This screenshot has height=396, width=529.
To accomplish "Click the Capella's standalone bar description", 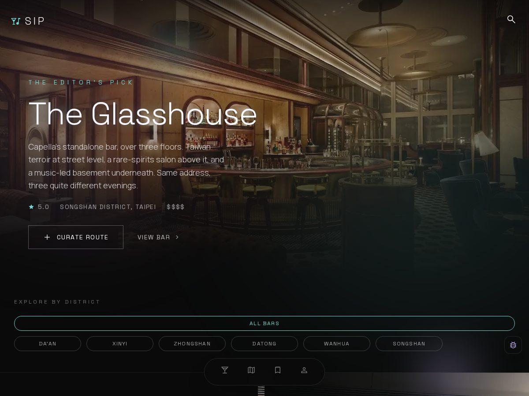I will (x=127, y=166).
